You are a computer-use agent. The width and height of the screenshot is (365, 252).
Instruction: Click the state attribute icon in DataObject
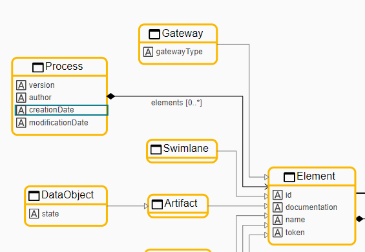[34, 214]
